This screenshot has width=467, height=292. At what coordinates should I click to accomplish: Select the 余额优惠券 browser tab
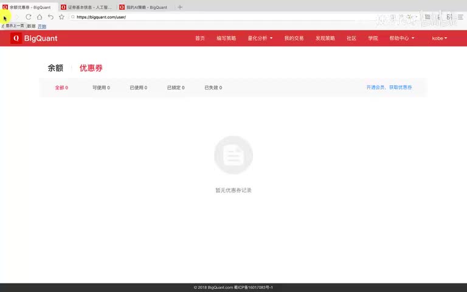tap(29, 7)
